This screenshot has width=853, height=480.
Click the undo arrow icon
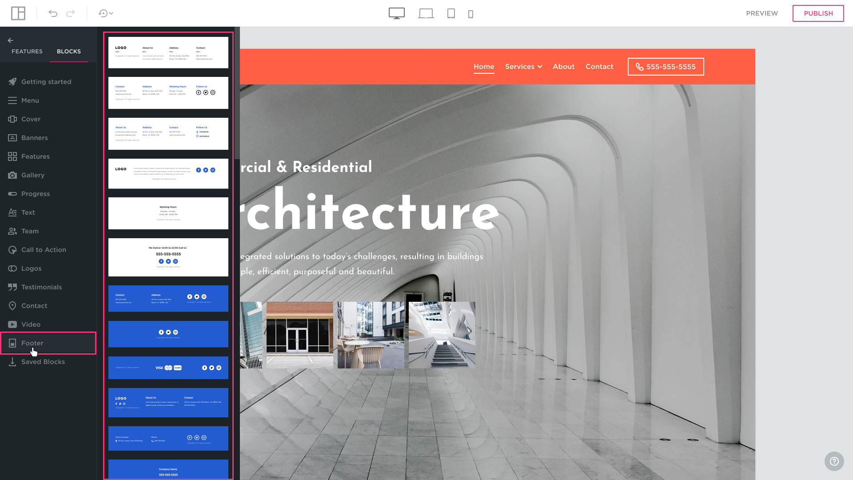tap(53, 13)
